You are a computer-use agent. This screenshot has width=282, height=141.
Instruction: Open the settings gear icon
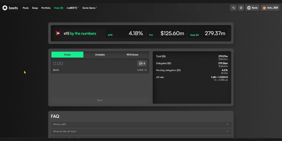(241, 8)
